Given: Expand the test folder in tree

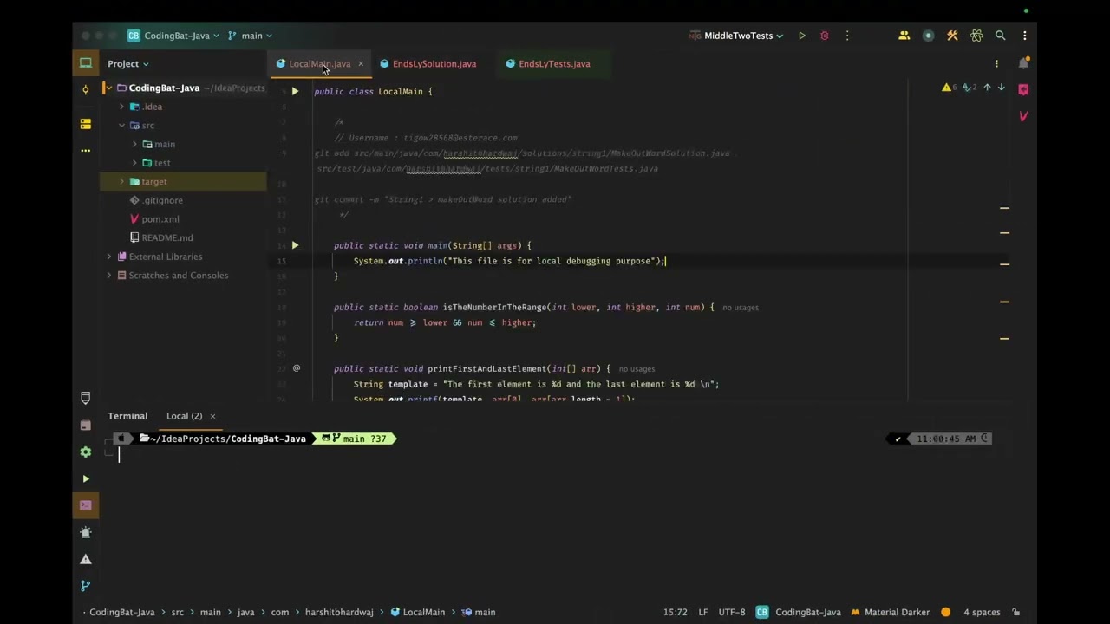Looking at the screenshot, I should [134, 163].
